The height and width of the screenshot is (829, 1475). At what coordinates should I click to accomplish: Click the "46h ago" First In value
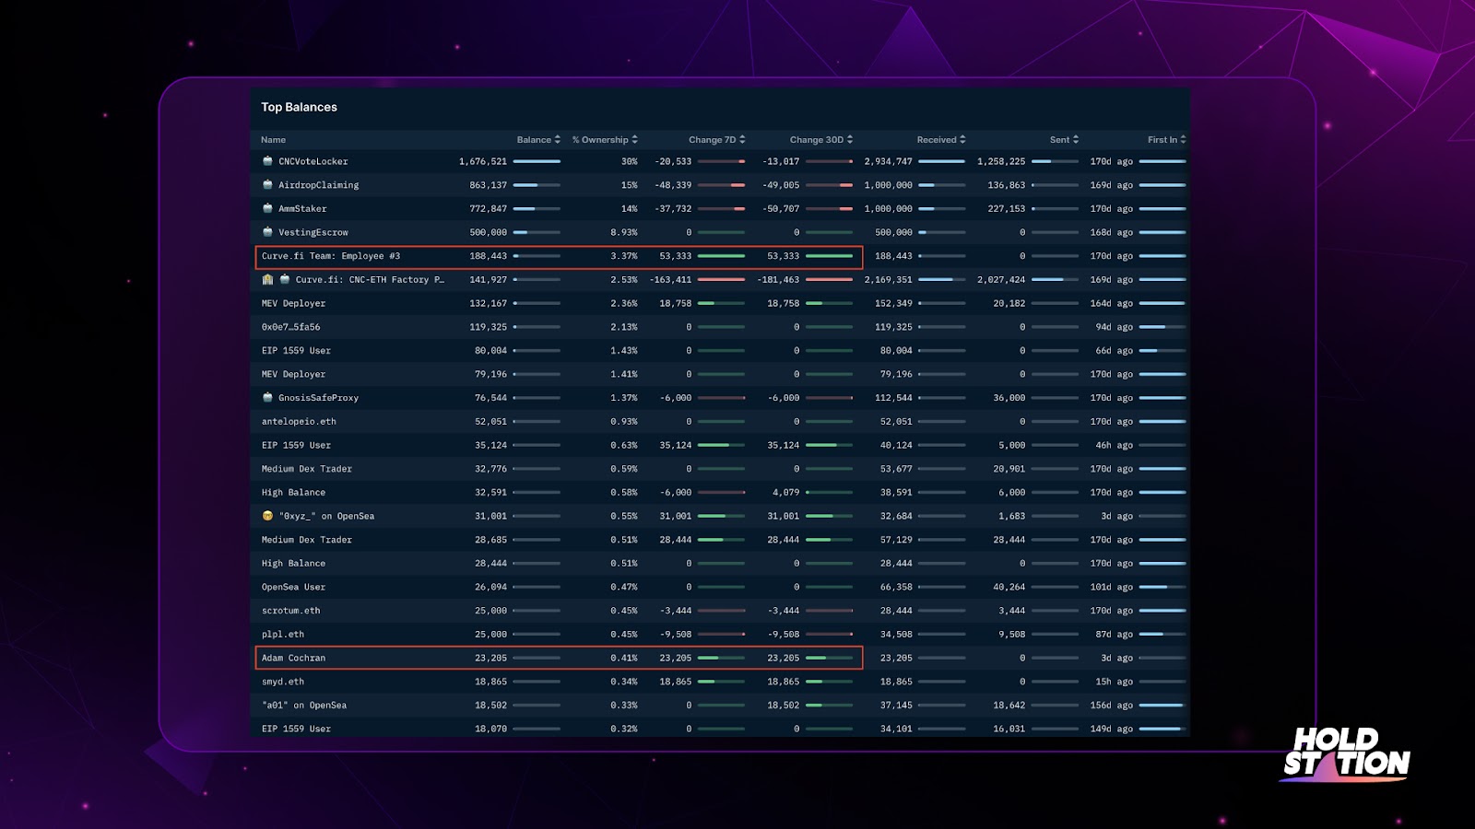click(1114, 445)
